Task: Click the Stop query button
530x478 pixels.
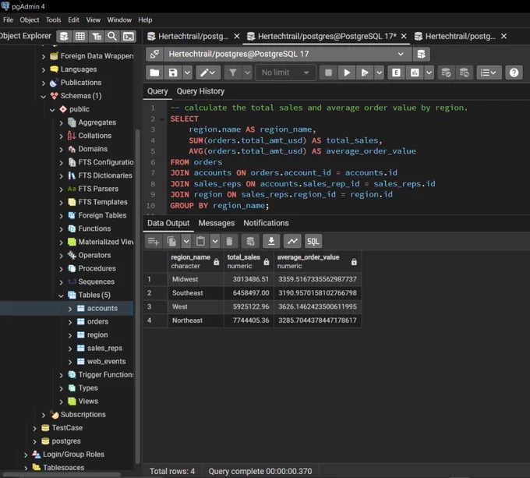Action: point(328,73)
